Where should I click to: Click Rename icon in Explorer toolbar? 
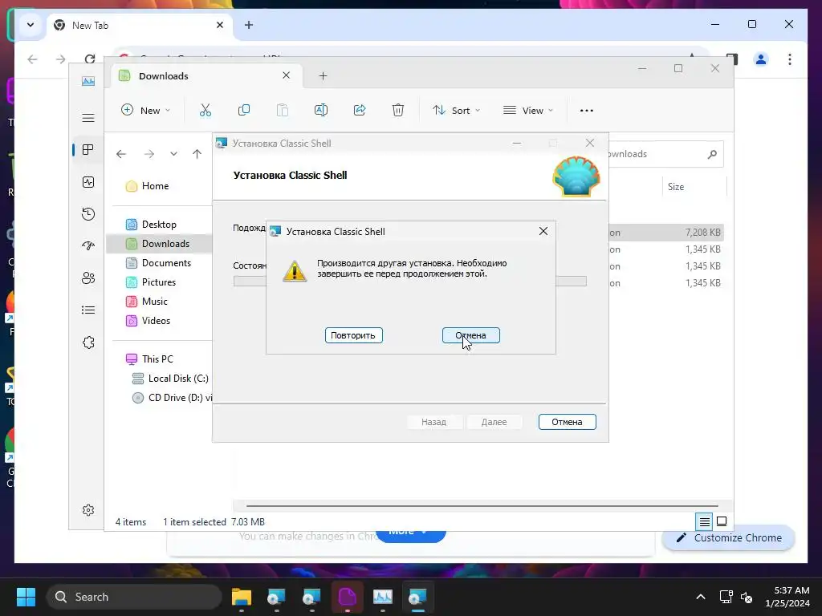321,110
